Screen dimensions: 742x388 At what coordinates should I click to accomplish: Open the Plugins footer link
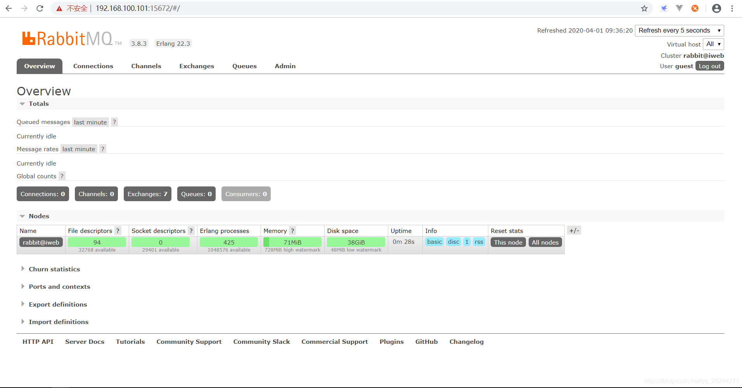coord(392,341)
